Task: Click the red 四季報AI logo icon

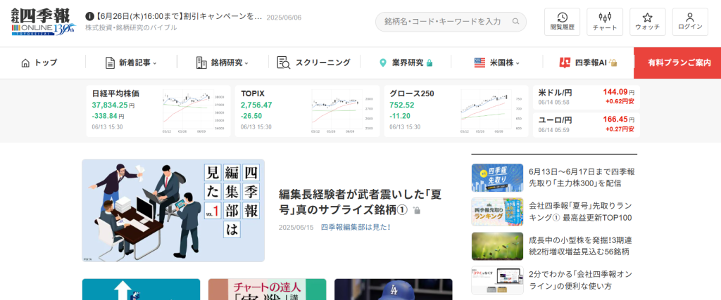Action: (x=565, y=63)
